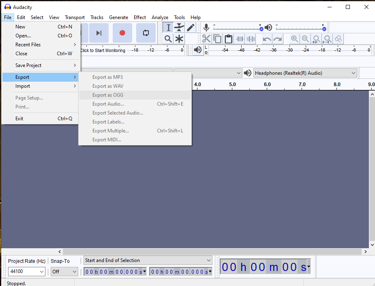Screen dimensions: 375x286
Task: Choose Export Selected Audio...
Action: point(135,113)
